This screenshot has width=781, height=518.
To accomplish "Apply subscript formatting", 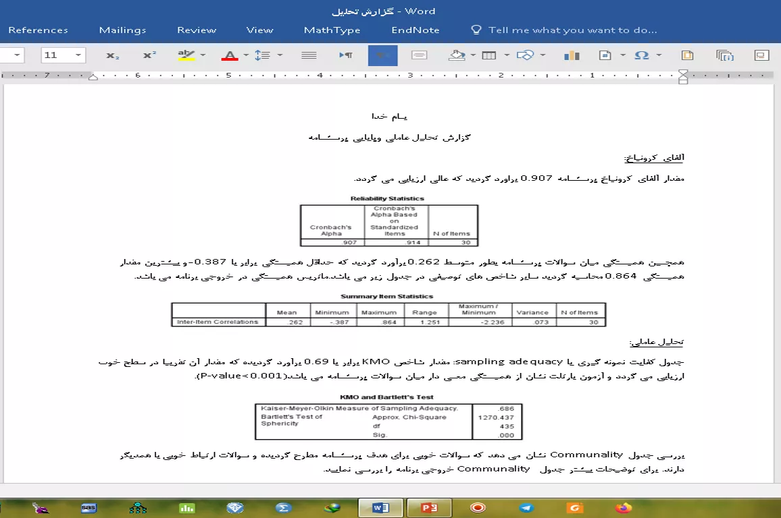I will [113, 55].
